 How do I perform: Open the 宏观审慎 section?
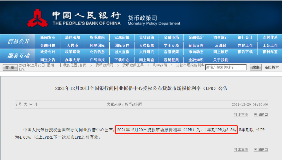coord(122,37)
